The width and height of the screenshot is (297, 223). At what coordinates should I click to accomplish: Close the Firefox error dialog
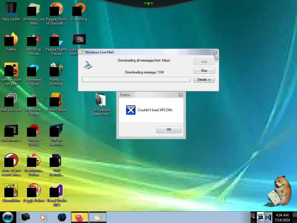click(180, 95)
